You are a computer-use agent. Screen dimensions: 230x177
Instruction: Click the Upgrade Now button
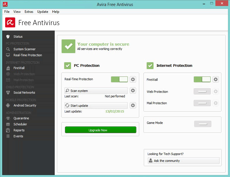100,130
